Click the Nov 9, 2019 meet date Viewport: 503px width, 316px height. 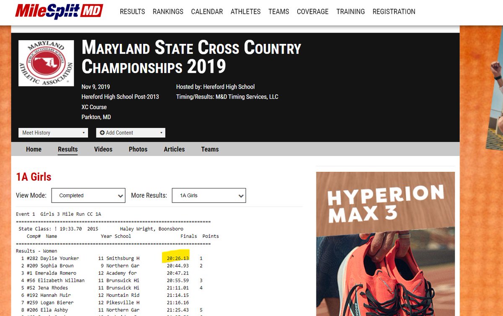tap(96, 87)
